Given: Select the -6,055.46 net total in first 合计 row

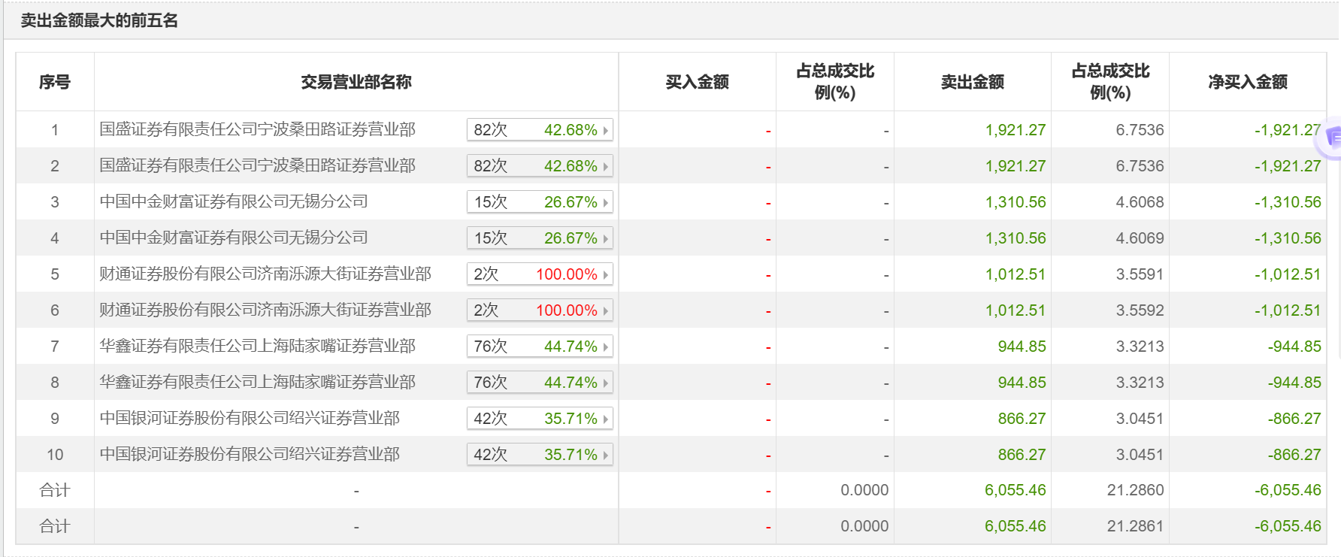Looking at the screenshot, I should tap(1288, 490).
